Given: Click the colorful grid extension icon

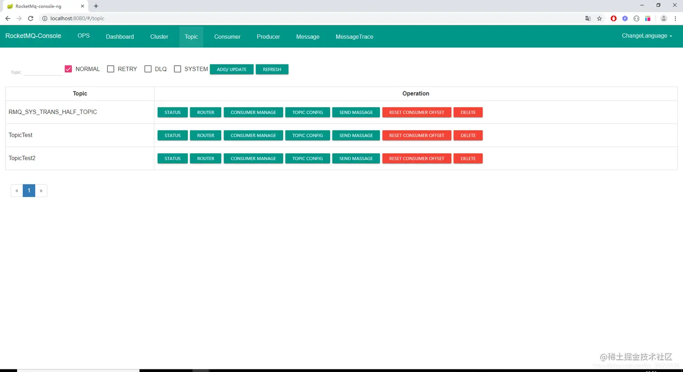Looking at the screenshot, I should (x=648, y=18).
